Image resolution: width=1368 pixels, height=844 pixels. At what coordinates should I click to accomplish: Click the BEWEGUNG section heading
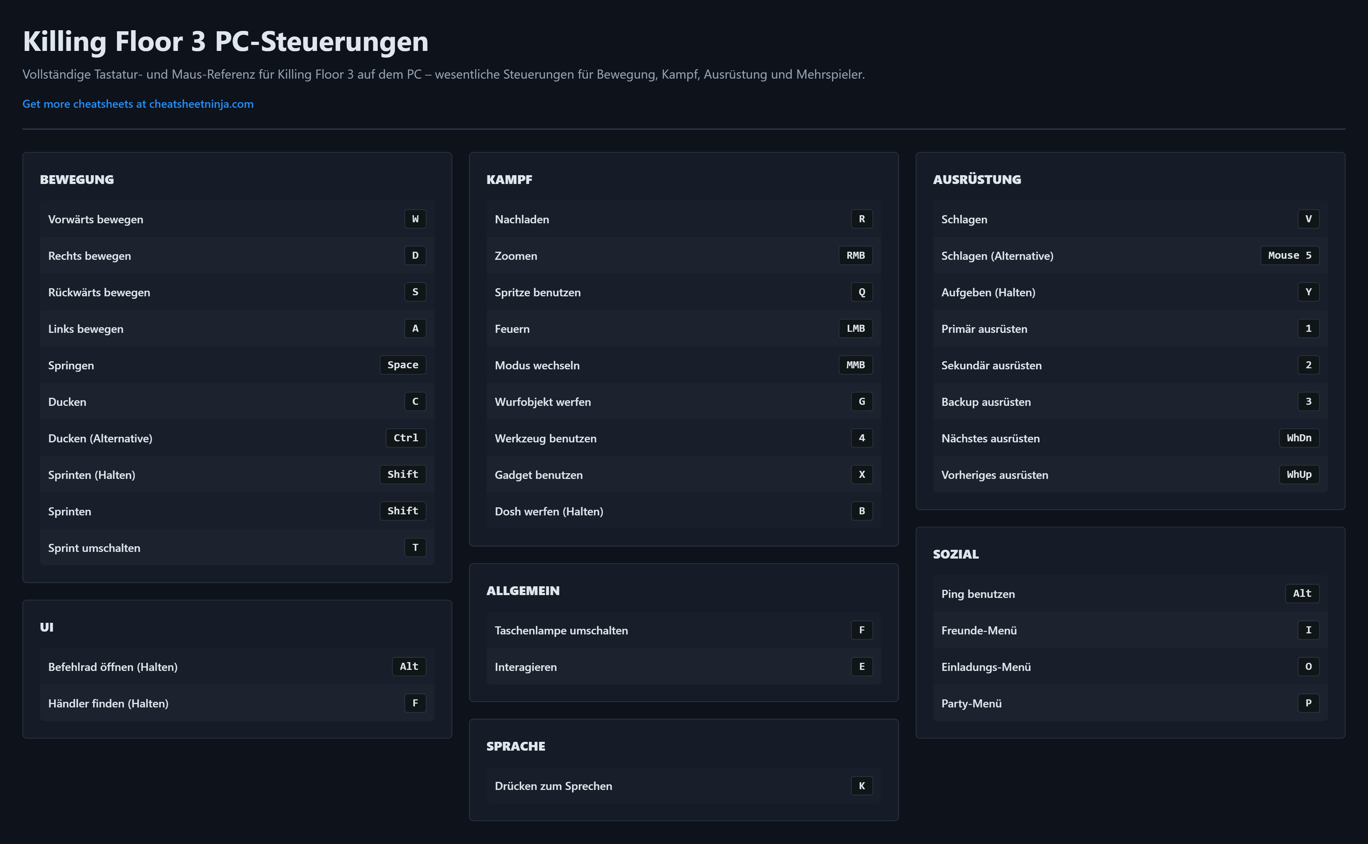point(77,180)
